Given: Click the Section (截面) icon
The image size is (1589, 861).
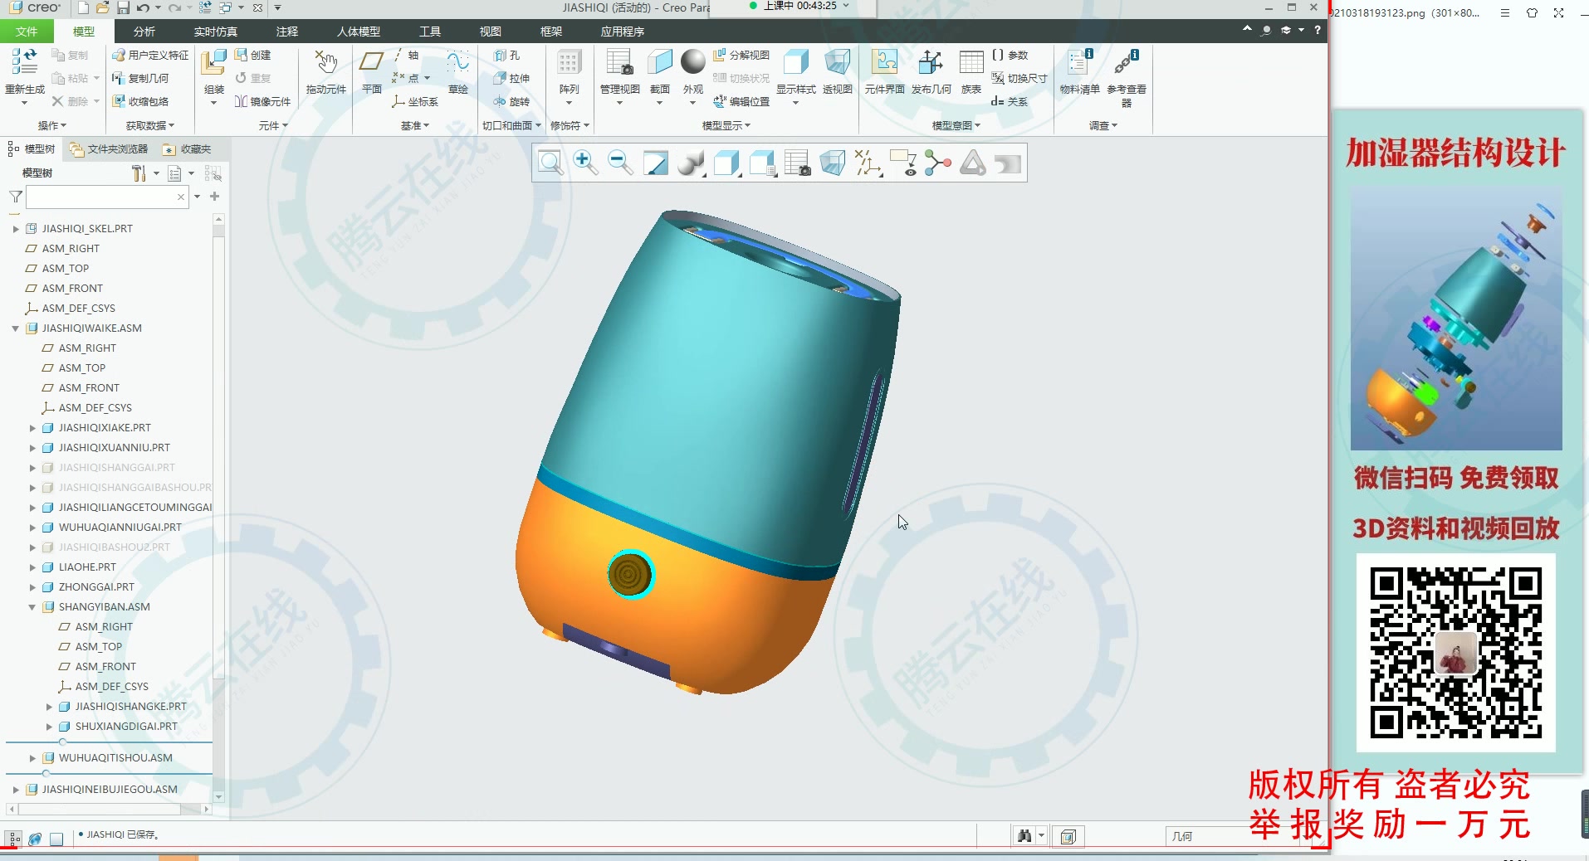Looking at the screenshot, I should 660,63.
